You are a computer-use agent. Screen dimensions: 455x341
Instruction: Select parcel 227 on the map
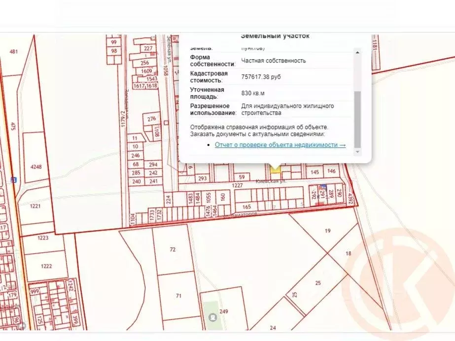(148, 48)
